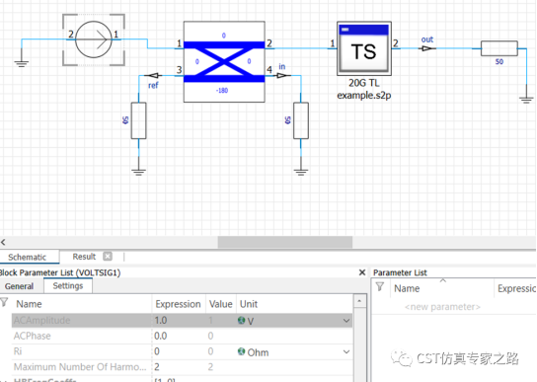Image resolution: width=537 pixels, height=382 pixels.
Task: Close the Block Parameter List panel
Action: (362, 272)
